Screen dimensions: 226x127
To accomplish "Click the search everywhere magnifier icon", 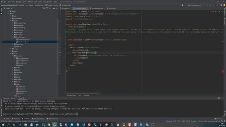I will tap(221, 5).
